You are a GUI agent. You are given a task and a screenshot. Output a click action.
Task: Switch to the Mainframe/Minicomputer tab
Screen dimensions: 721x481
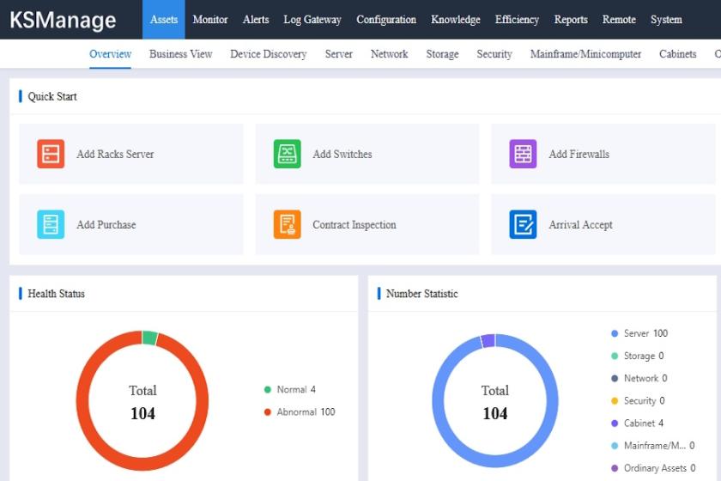click(x=585, y=54)
